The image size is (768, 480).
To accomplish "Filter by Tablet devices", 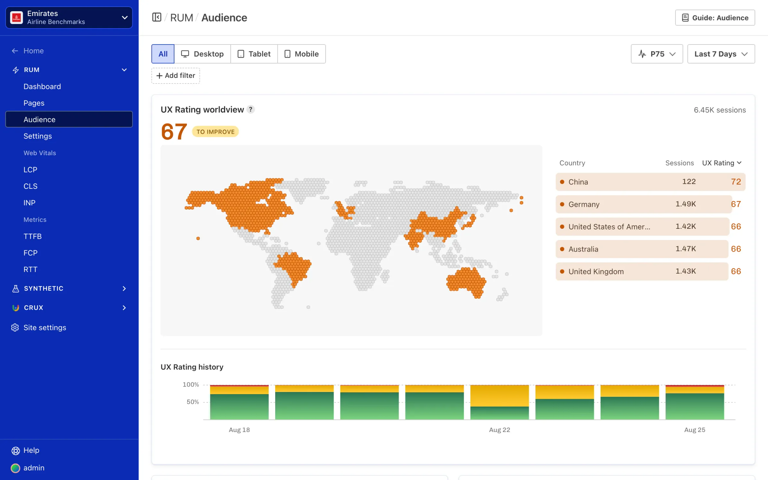I will click(x=254, y=54).
